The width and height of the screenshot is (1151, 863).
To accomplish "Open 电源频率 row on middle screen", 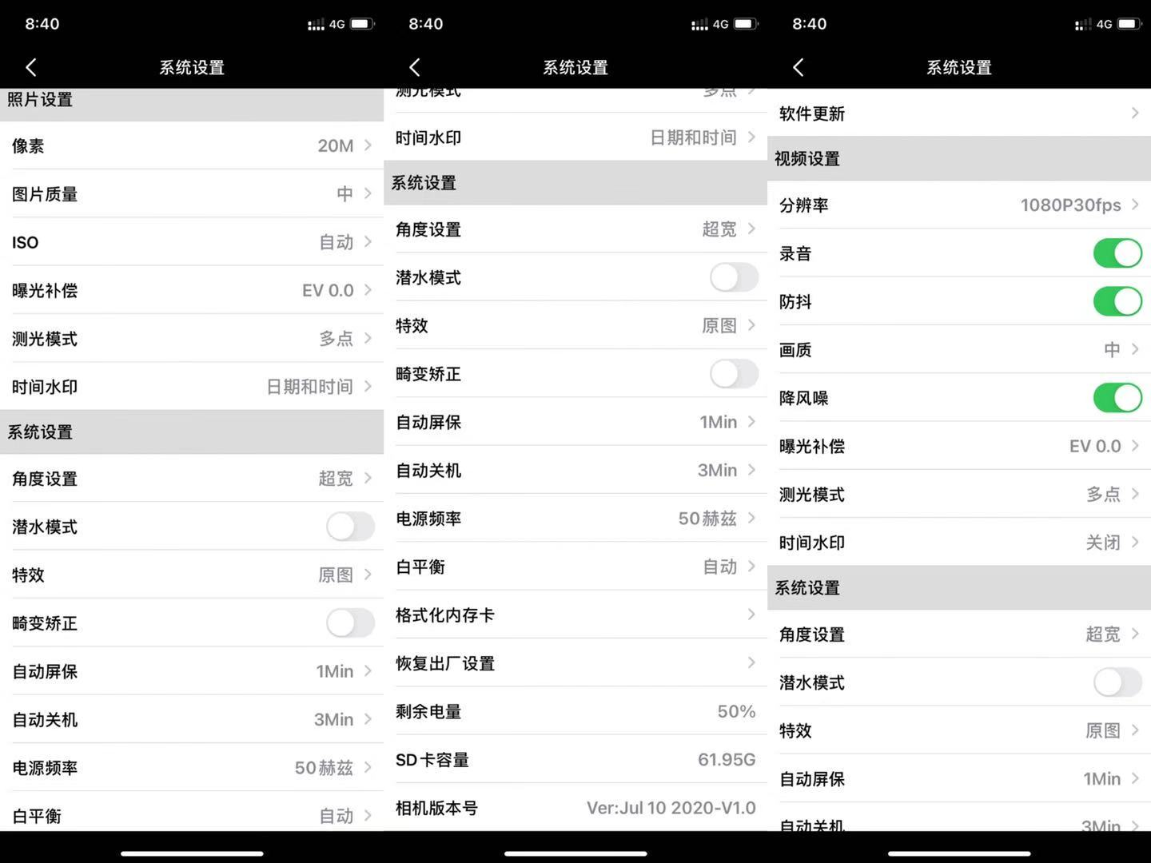I will (x=575, y=519).
